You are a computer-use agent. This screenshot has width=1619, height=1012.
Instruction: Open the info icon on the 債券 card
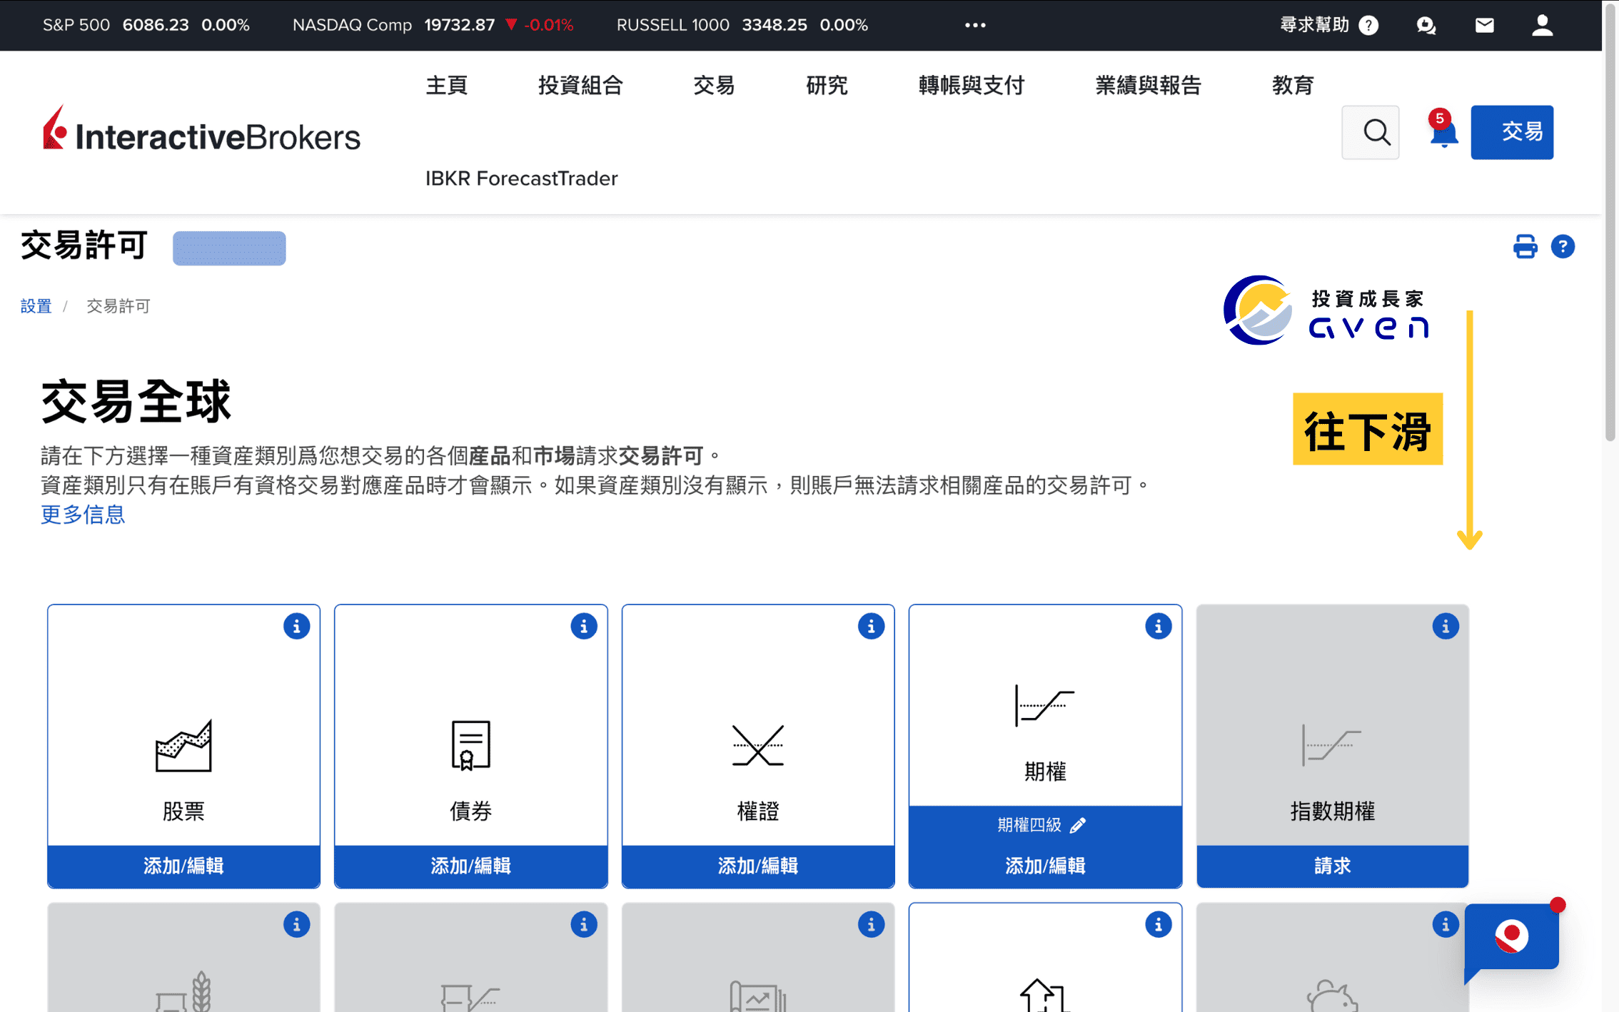tap(584, 626)
